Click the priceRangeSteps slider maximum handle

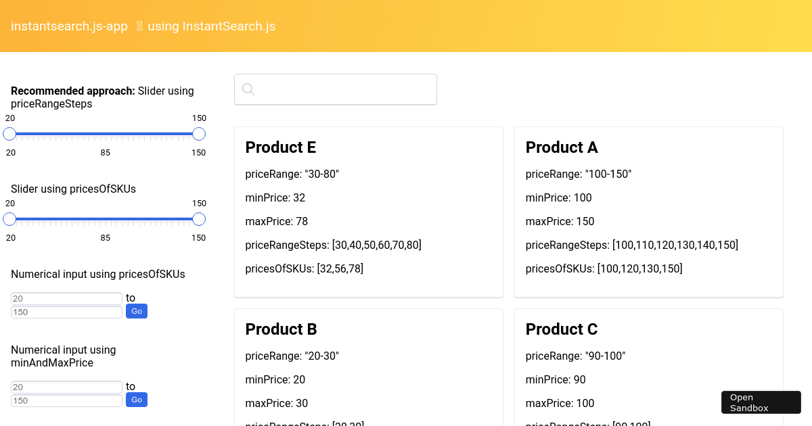pos(199,134)
